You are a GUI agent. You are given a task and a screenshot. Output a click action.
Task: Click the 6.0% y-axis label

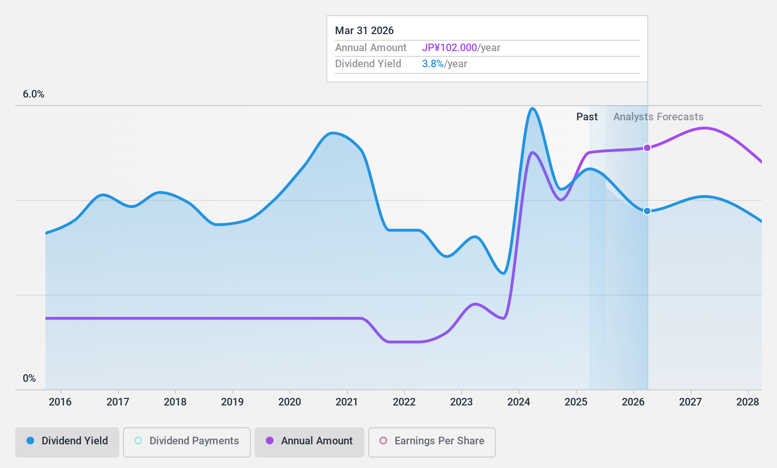tap(34, 94)
